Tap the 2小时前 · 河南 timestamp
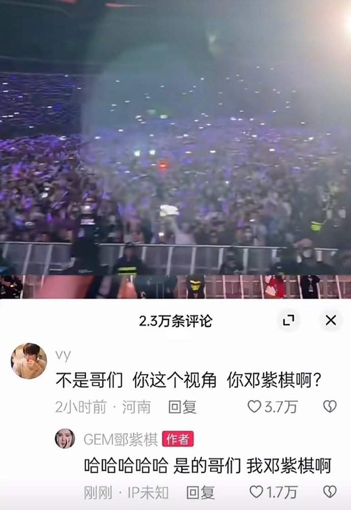 [x=103, y=407]
